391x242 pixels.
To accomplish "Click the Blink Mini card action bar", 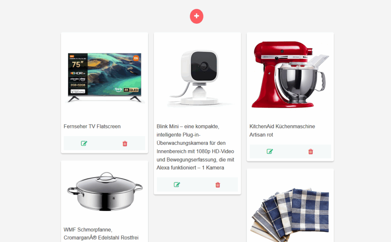I will point(197,185).
